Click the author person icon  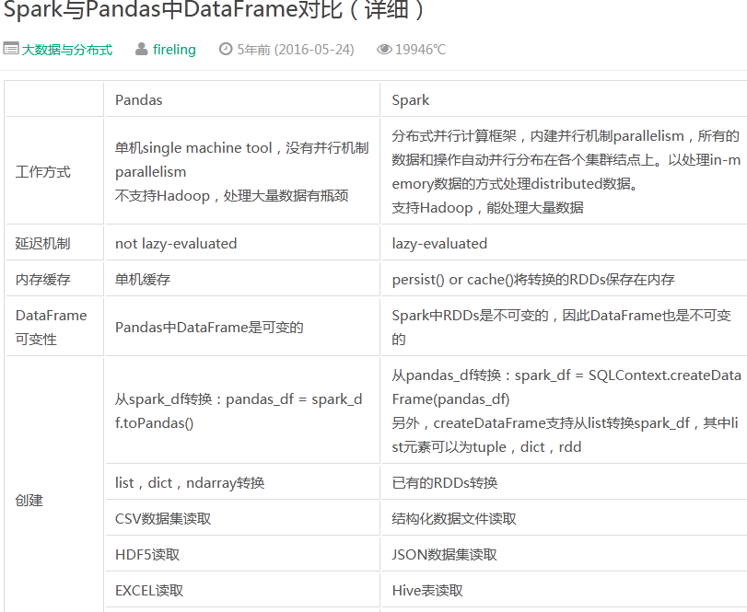pos(142,49)
